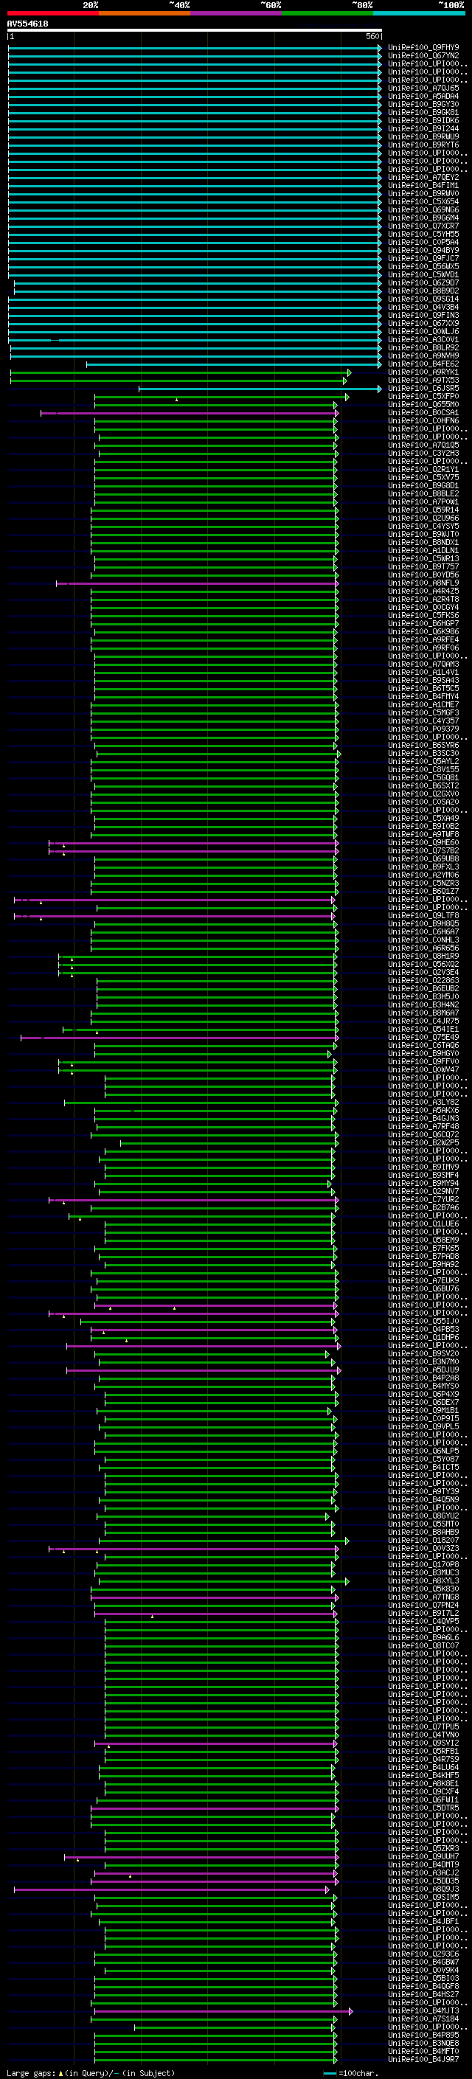Click the UniRef100_C5X654 hit label
472x2079 pixels.
coord(423,202)
